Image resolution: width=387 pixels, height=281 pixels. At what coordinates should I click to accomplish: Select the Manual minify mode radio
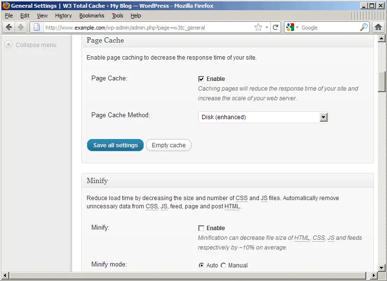[223, 265]
